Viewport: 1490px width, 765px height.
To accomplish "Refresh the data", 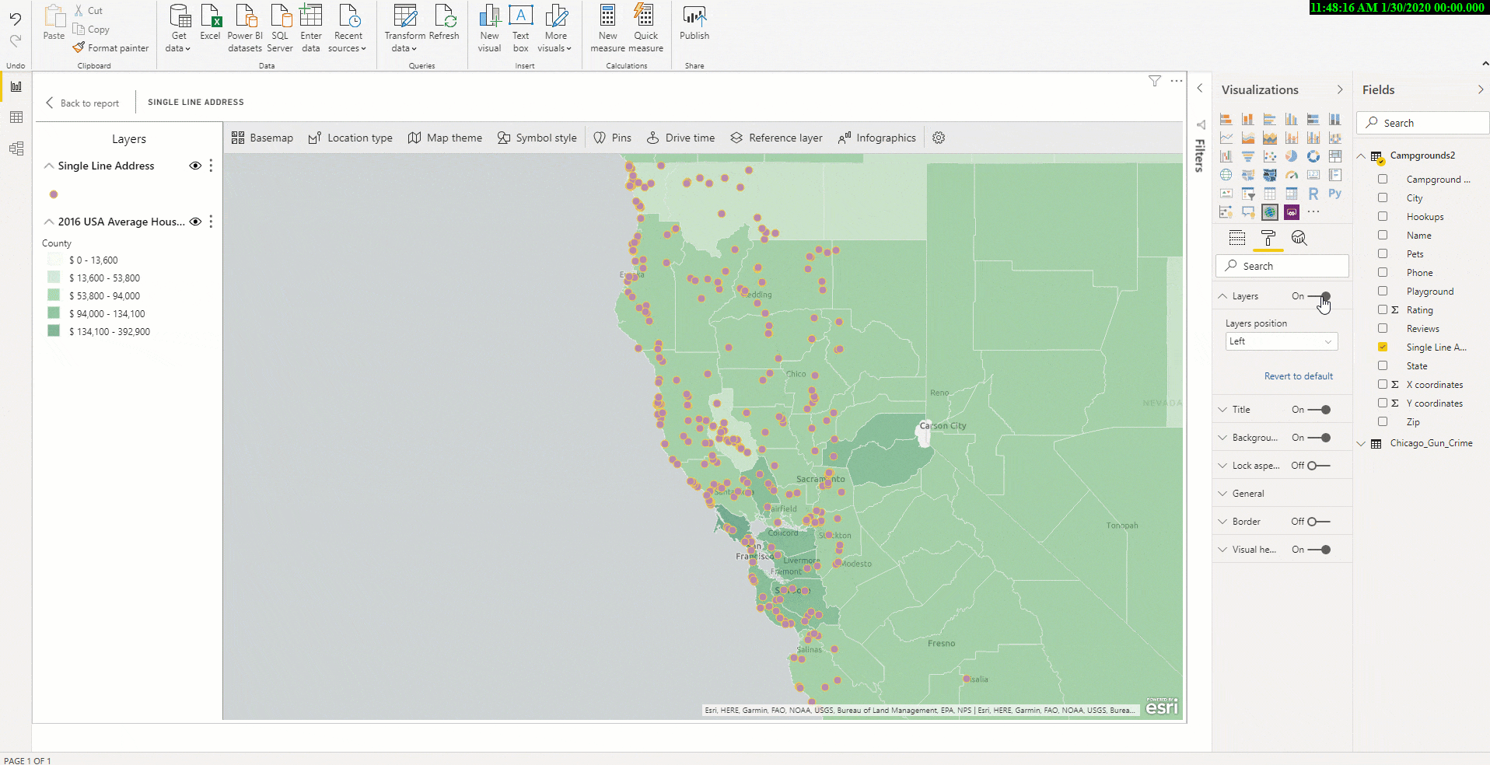I will point(444,23).
